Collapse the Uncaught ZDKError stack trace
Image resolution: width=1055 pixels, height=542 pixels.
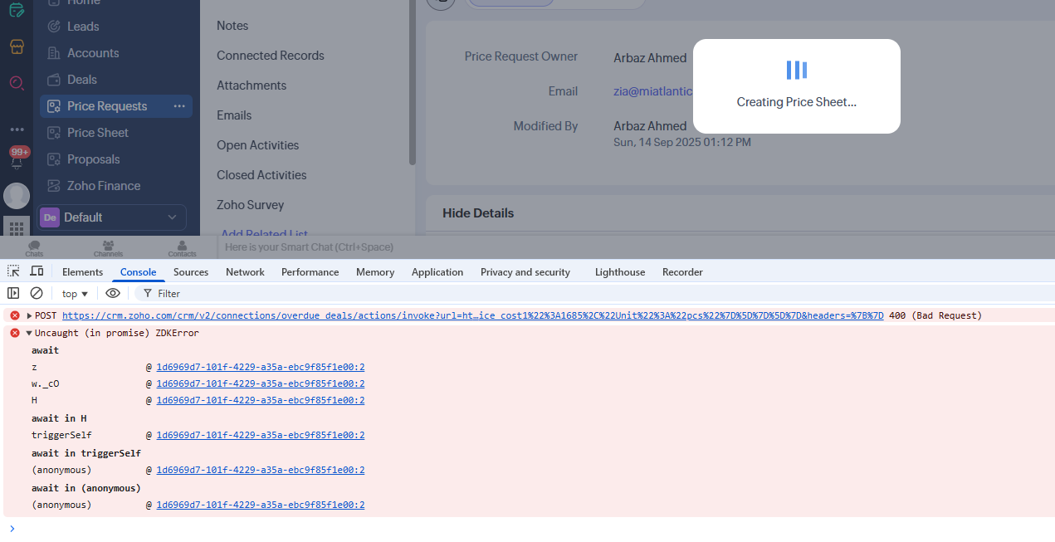pos(29,333)
